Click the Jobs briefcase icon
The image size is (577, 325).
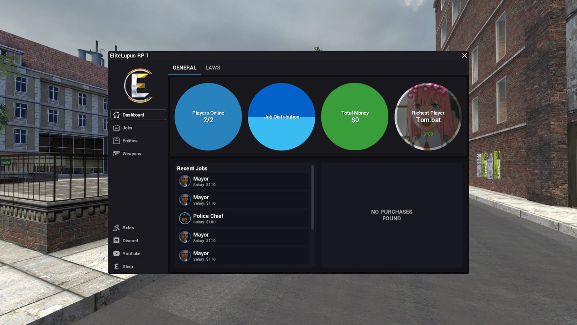click(x=116, y=128)
